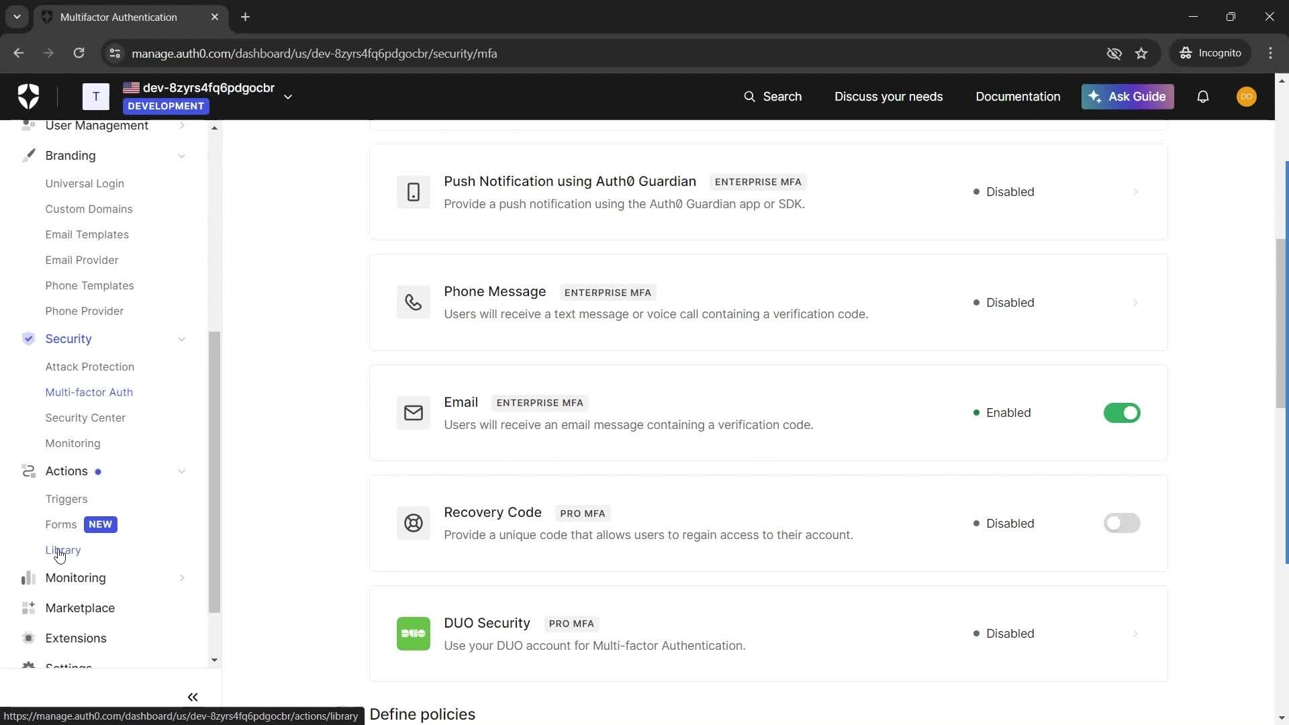
Task: Open Email Templates page
Action: (87, 234)
